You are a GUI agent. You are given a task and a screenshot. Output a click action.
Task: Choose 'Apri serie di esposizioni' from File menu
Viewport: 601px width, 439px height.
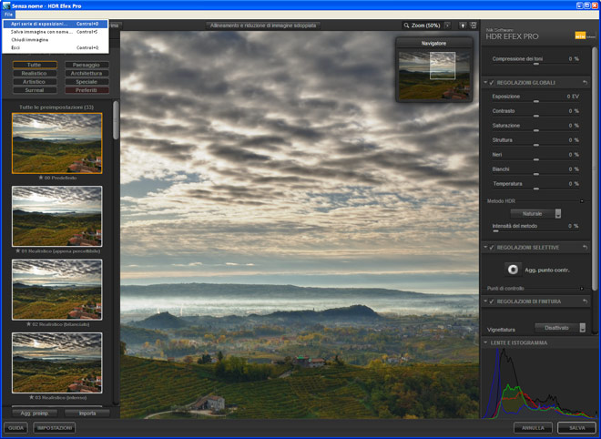pyautogui.click(x=55, y=24)
